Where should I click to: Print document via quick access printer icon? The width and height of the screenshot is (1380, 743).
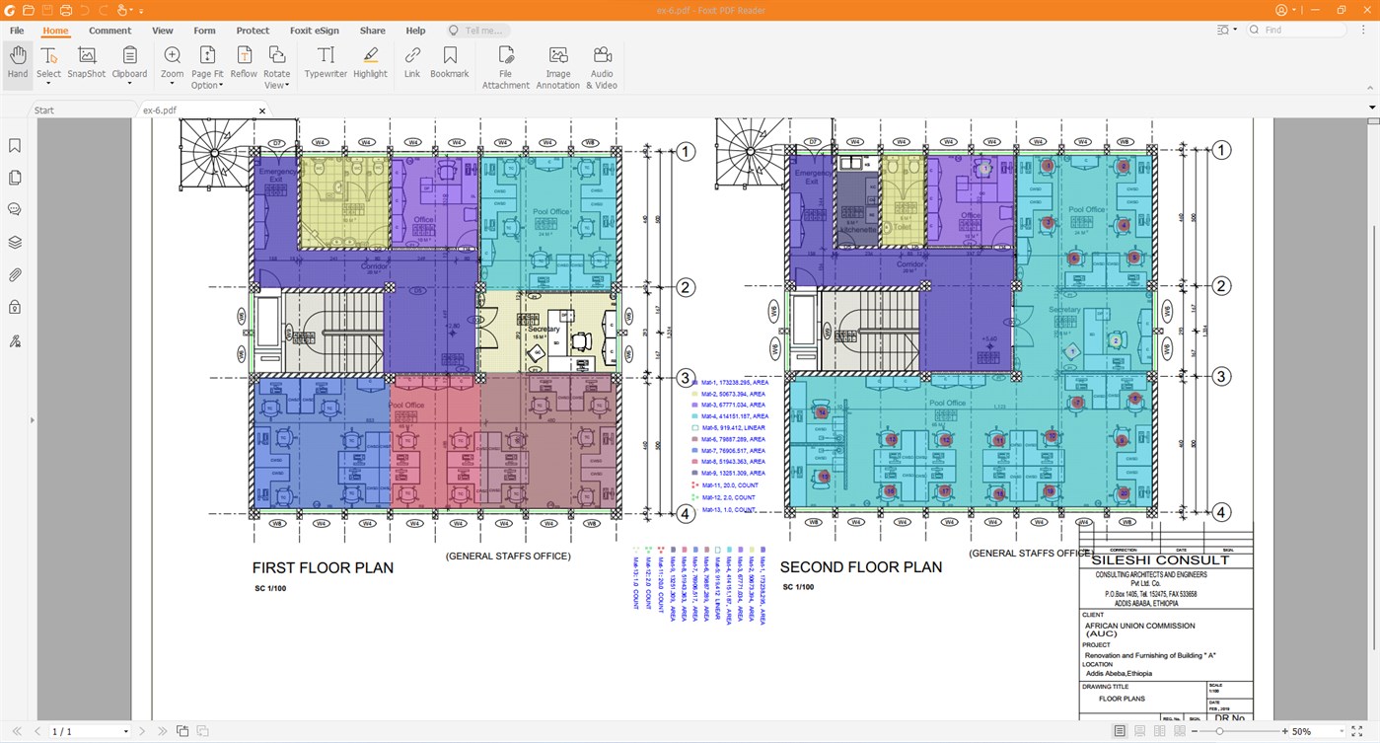pos(66,10)
